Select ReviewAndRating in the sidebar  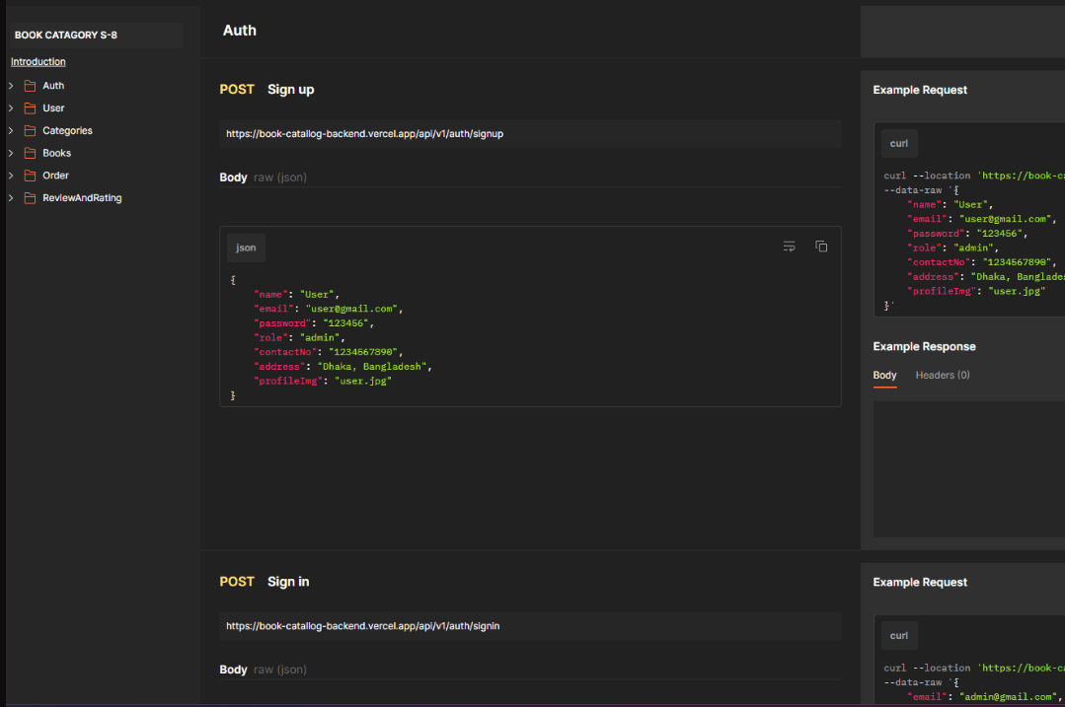[x=82, y=197]
